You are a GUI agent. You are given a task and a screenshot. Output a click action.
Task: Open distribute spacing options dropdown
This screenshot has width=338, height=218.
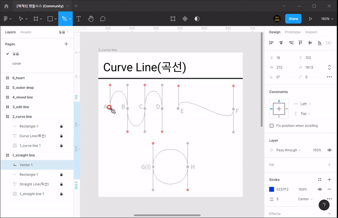[x=330, y=43]
